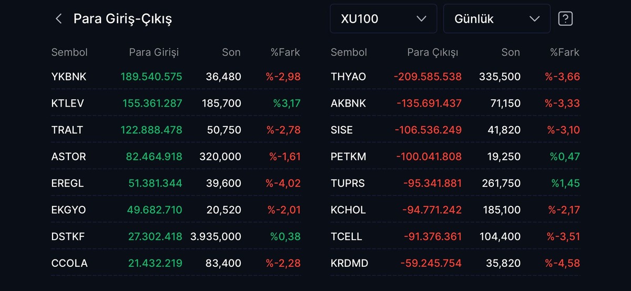631x291 pixels.
Task: Open the DSTKF inflow row
Action: click(x=176, y=236)
